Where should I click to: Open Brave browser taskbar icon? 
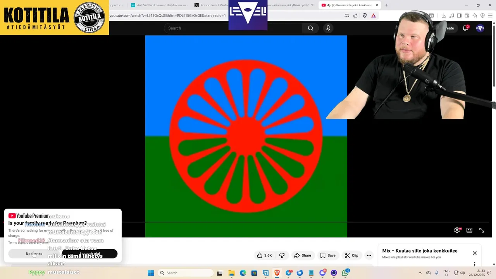(277, 273)
